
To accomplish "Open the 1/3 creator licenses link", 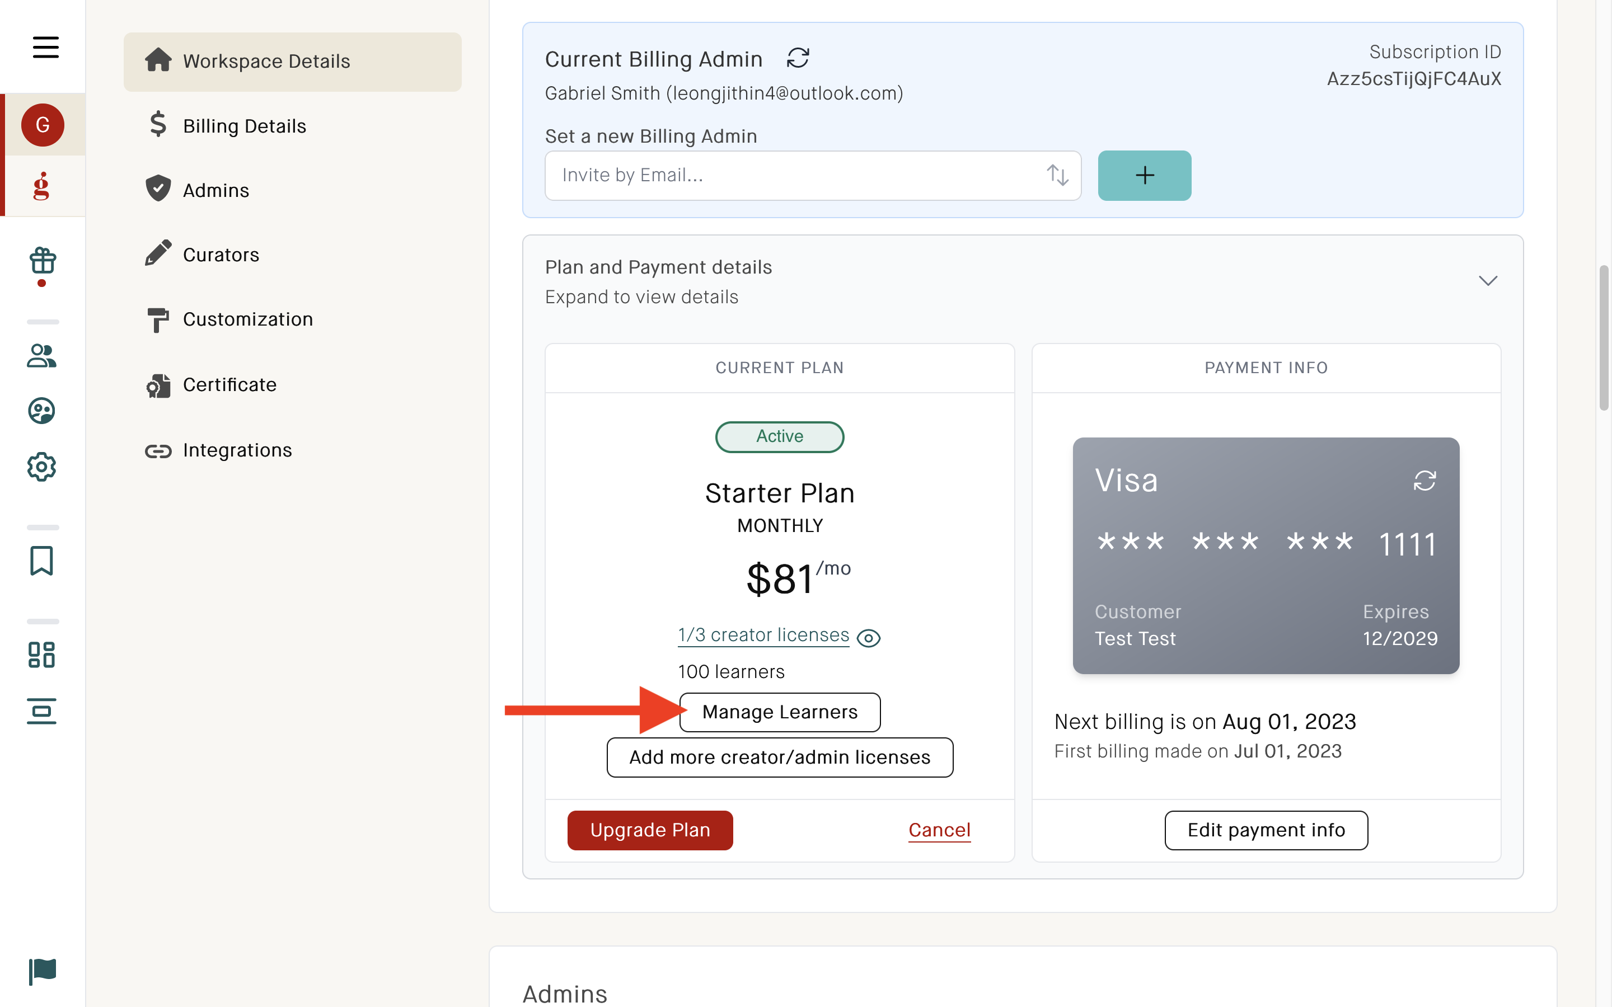I will tap(763, 635).
